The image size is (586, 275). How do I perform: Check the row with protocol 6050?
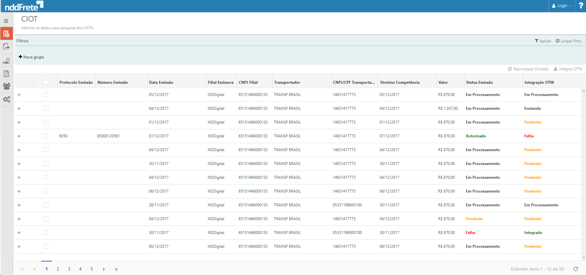pos(46,136)
